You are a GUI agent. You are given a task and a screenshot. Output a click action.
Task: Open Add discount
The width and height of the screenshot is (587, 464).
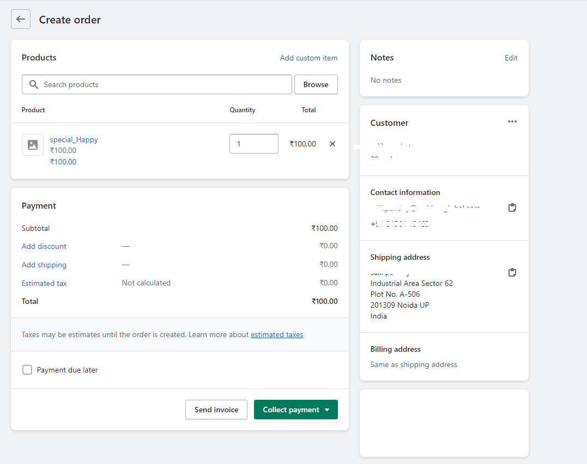pos(44,246)
